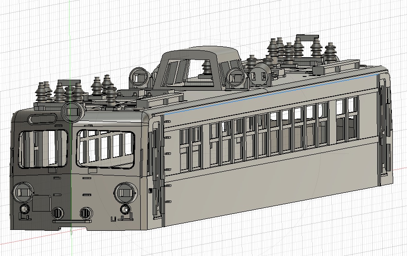Select the left front windshield opening
The width and height of the screenshot is (407, 256).
coord(44,149)
